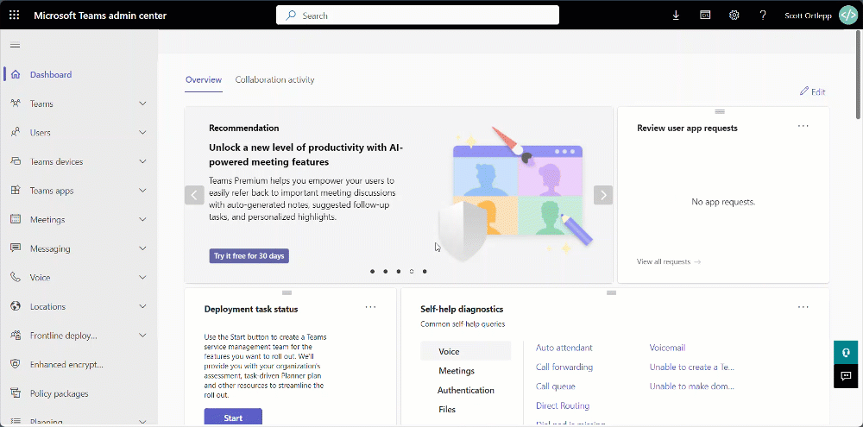Select the first carousel dot
This screenshot has height=427, width=863.
373,271
